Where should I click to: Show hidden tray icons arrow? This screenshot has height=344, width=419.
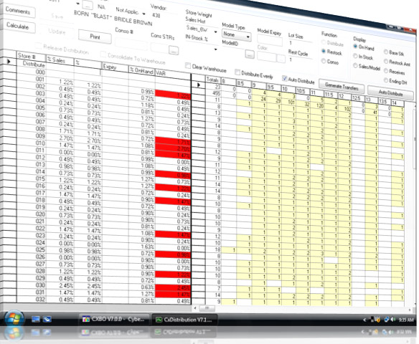click(x=364, y=320)
